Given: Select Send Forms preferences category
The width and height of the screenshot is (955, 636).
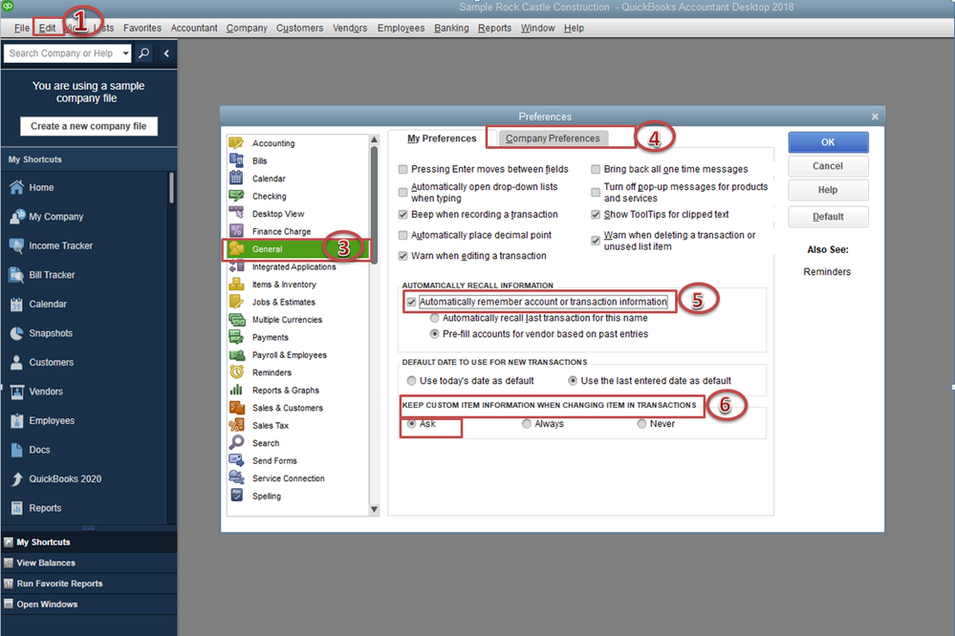Looking at the screenshot, I should tap(274, 460).
